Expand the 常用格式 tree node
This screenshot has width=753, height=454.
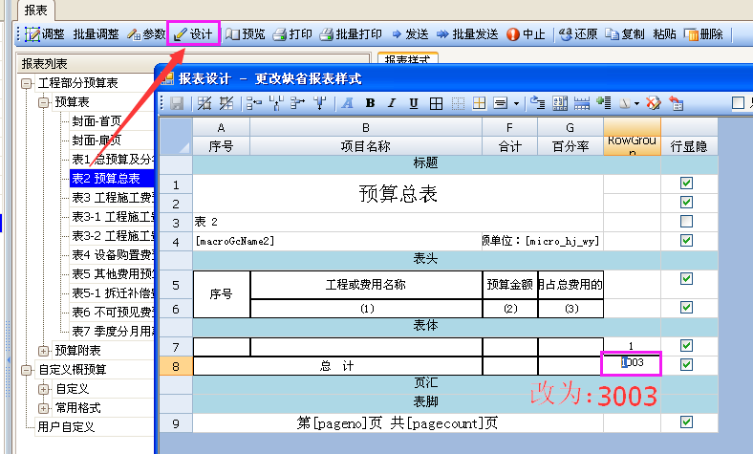pyautogui.click(x=43, y=408)
